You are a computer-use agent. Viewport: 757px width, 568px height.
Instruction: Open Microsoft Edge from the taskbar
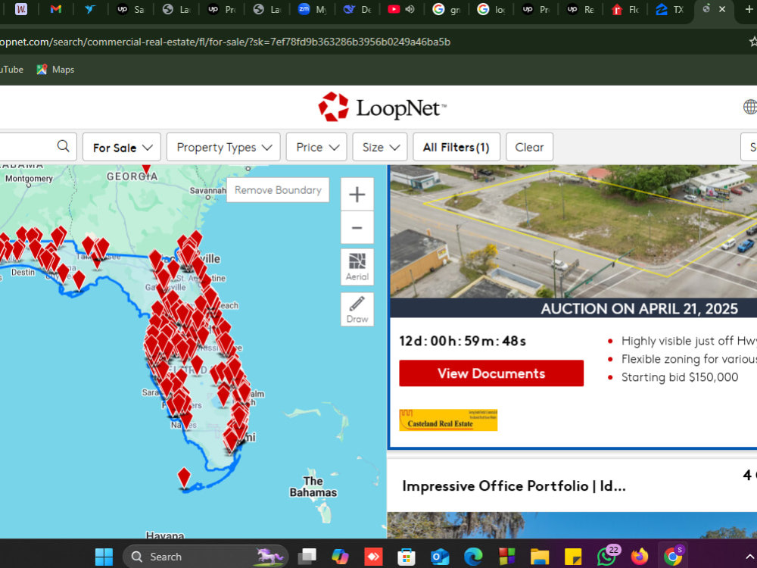click(x=473, y=557)
